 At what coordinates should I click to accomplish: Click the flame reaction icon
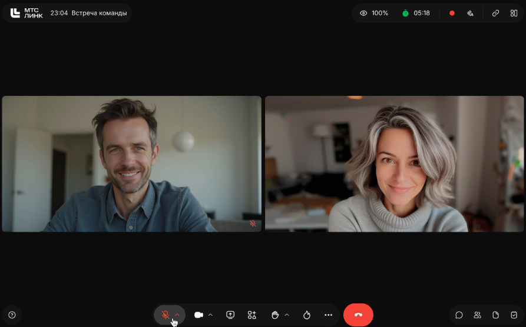pos(307,315)
